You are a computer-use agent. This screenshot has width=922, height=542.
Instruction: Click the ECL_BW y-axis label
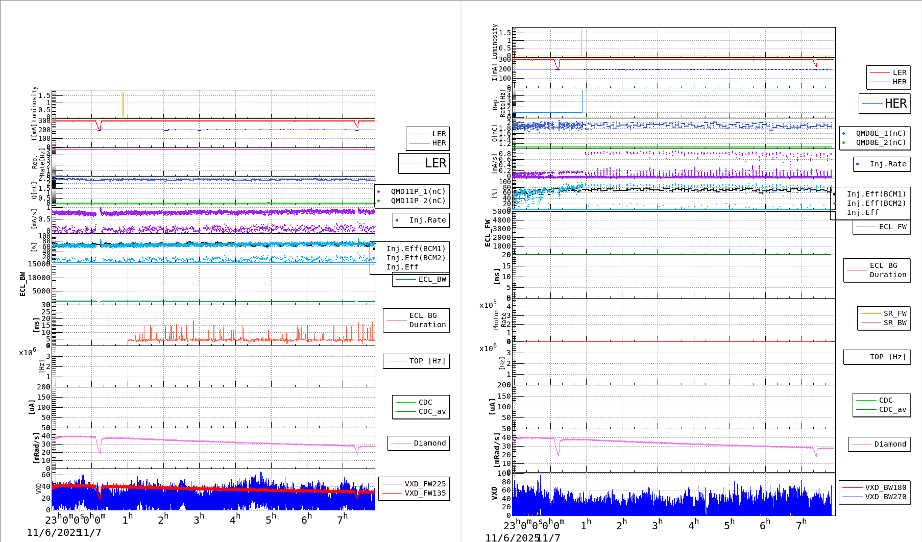22,284
